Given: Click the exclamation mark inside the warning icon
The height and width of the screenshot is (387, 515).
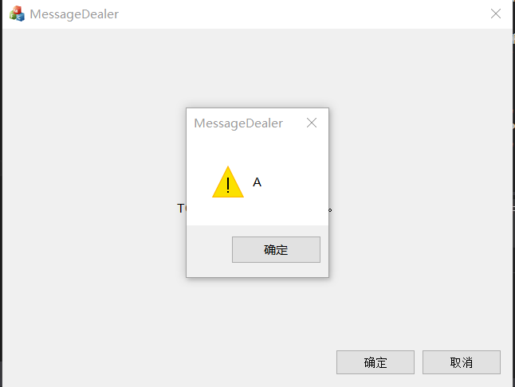Looking at the screenshot, I should point(228,184).
